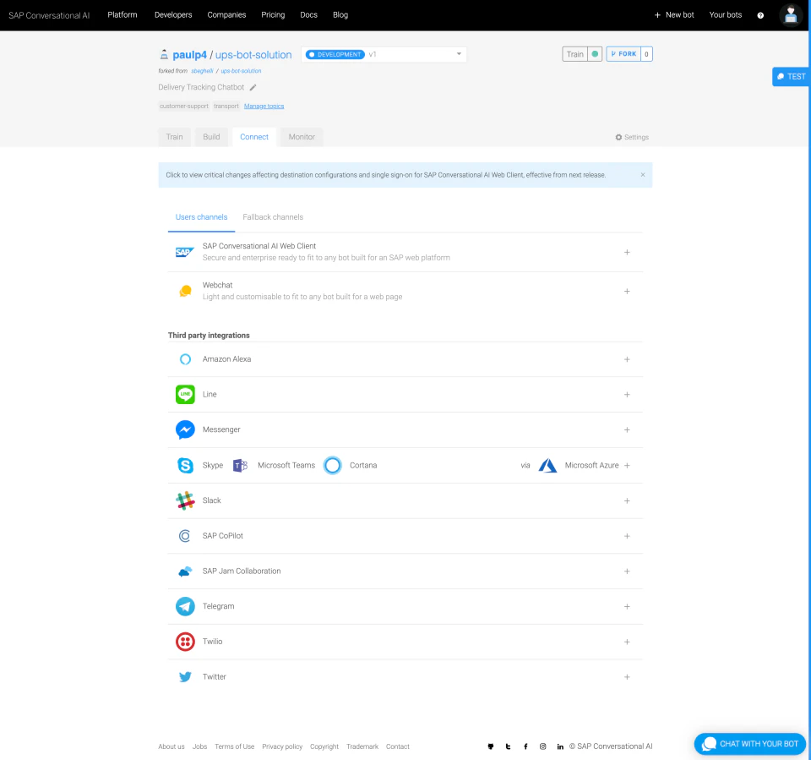Viewport: 811px width, 760px height.
Task: Select the Line messaging icon
Action: 186,394
